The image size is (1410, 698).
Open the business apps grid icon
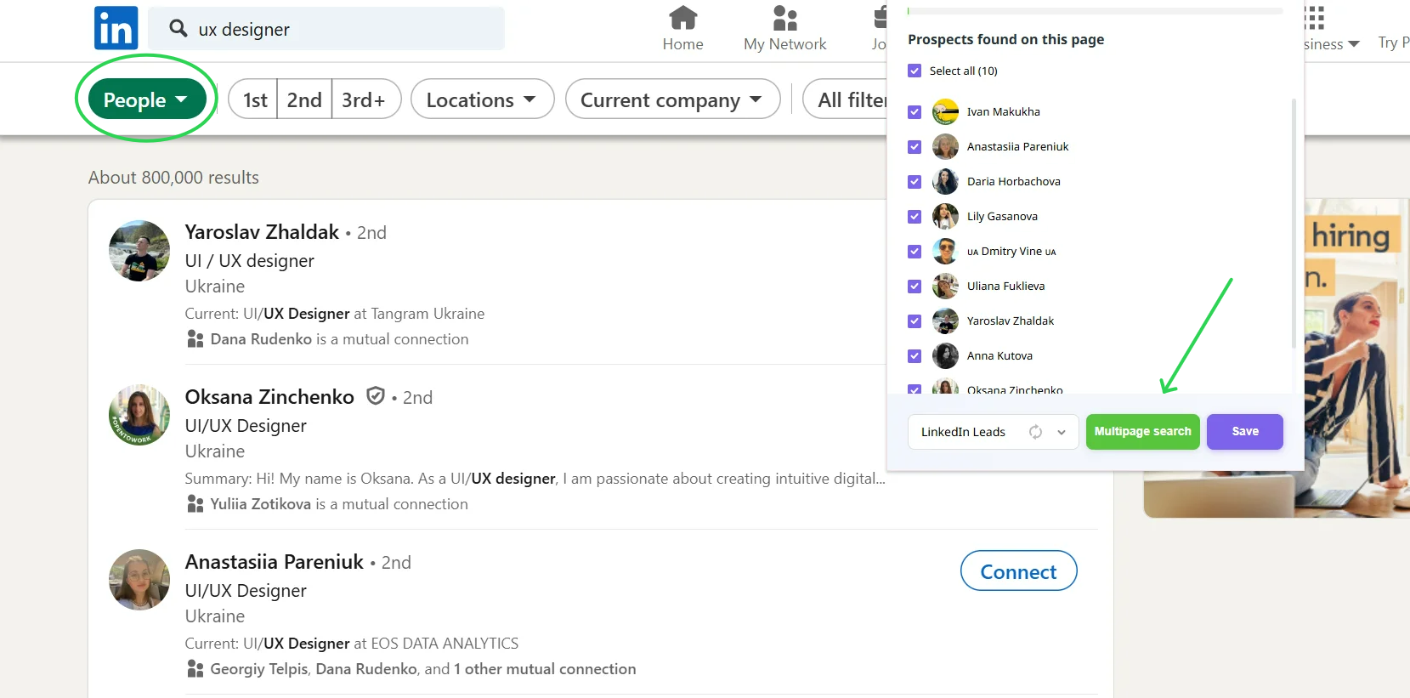1314,18
